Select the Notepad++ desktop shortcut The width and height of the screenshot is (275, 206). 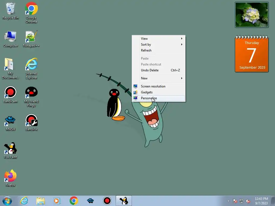(31, 39)
